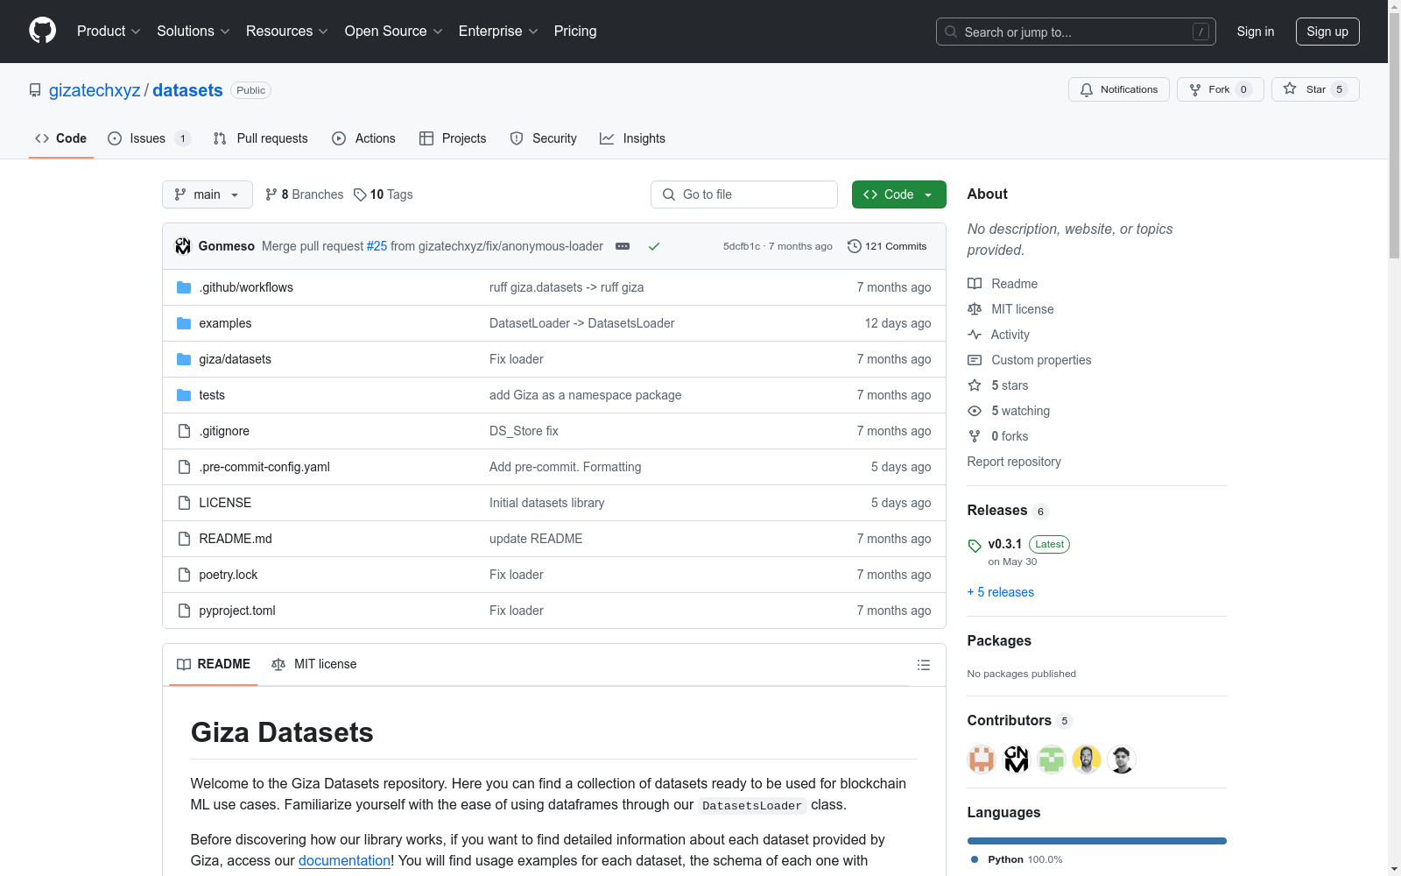The width and height of the screenshot is (1401, 876).
Task: Open the first contributor avatar
Action: [x=982, y=759]
